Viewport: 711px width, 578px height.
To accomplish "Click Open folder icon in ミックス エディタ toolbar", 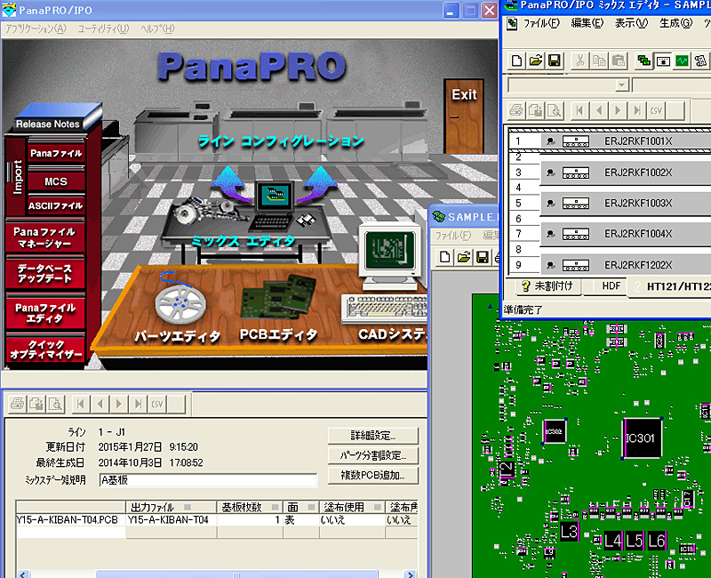I will click(x=536, y=60).
